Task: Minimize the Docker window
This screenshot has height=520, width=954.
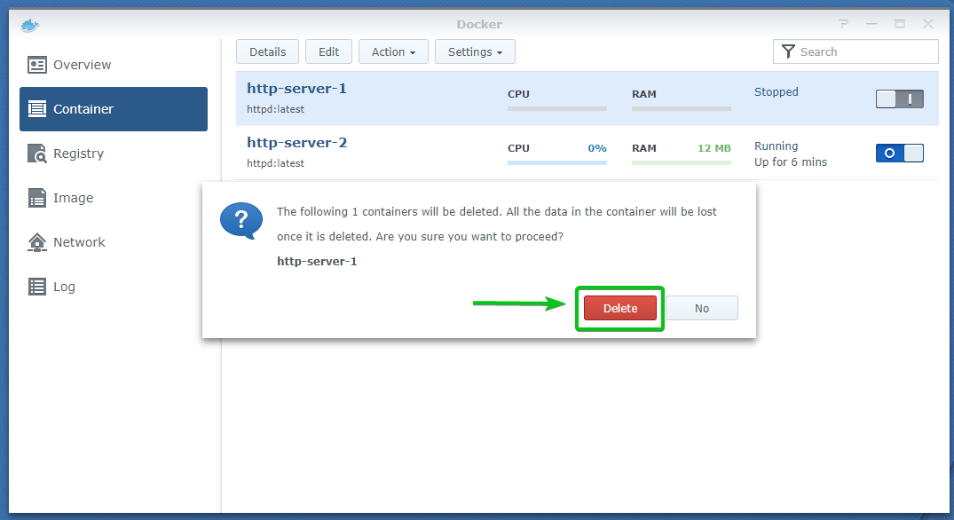Action: [871, 24]
